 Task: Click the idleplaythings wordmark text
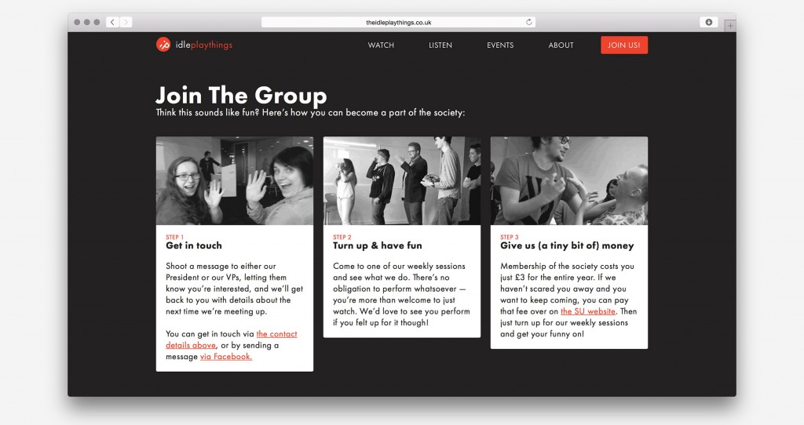(204, 45)
